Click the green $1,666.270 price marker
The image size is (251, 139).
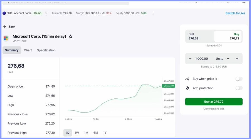tap(168, 86)
